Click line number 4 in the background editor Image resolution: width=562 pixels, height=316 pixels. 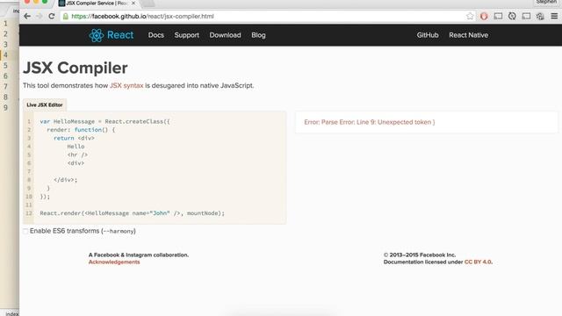coord(5,54)
